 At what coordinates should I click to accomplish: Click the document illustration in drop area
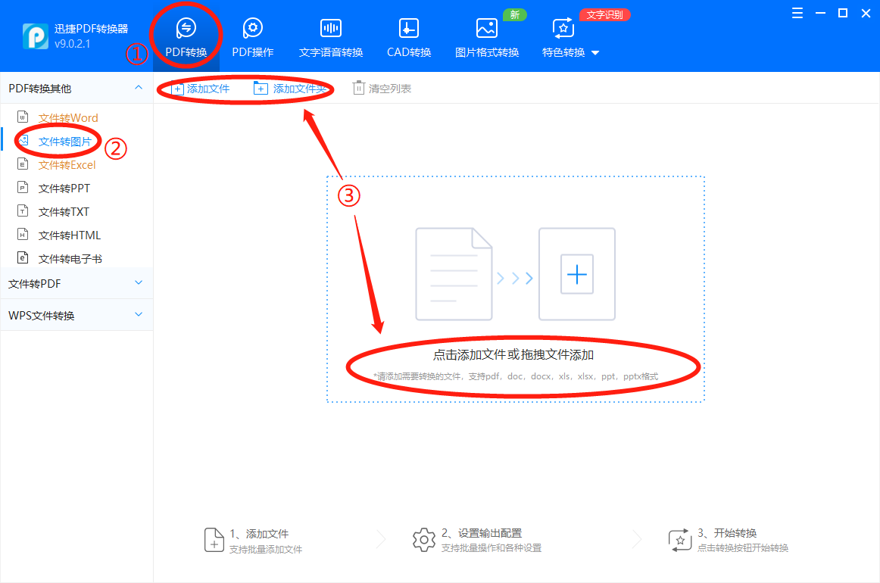pos(454,274)
